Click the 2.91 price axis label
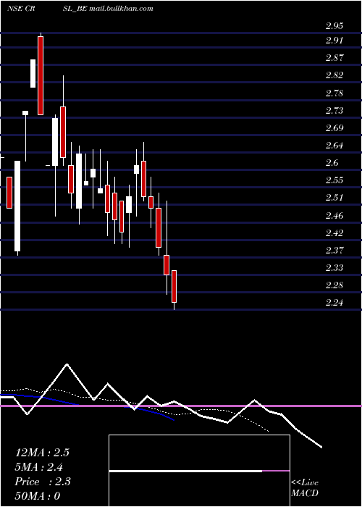This screenshot has width=362, height=507. click(x=334, y=41)
